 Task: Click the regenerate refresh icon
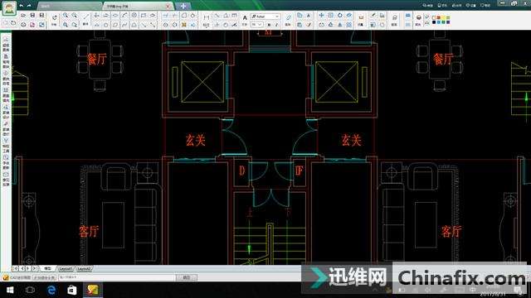pyautogui.click(x=55, y=17)
